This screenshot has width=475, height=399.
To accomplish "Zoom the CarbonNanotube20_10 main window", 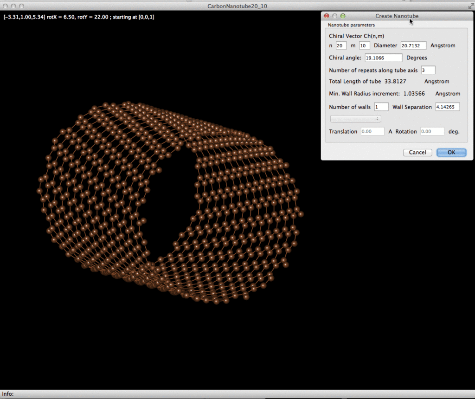I will pyautogui.click(x=21, y=6).
